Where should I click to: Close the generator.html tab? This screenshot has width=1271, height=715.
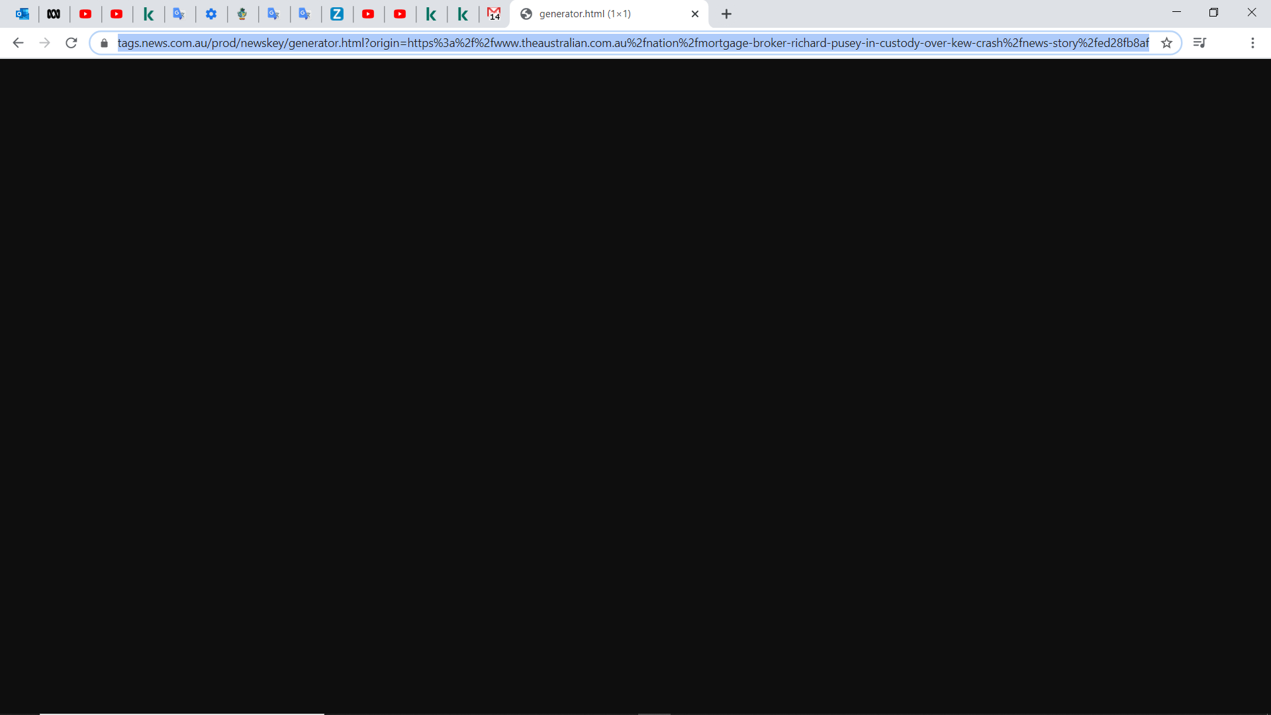[695, 14]
